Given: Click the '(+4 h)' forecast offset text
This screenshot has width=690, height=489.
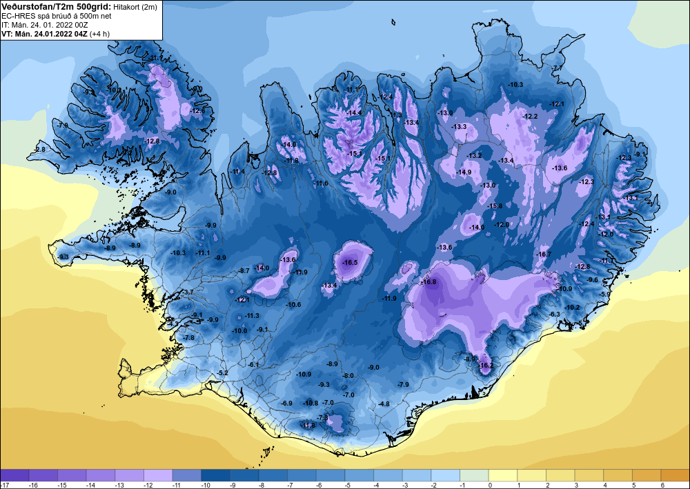Looking at the screenshot, I should (99, 34).
